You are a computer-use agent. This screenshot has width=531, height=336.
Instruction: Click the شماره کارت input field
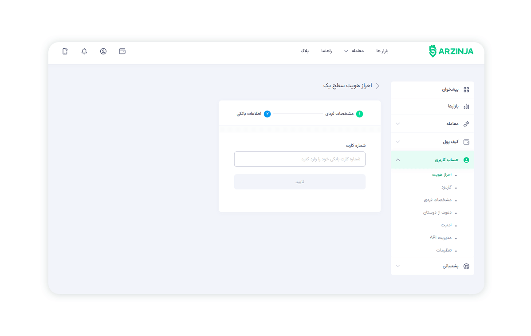click(x=300, y=159)
